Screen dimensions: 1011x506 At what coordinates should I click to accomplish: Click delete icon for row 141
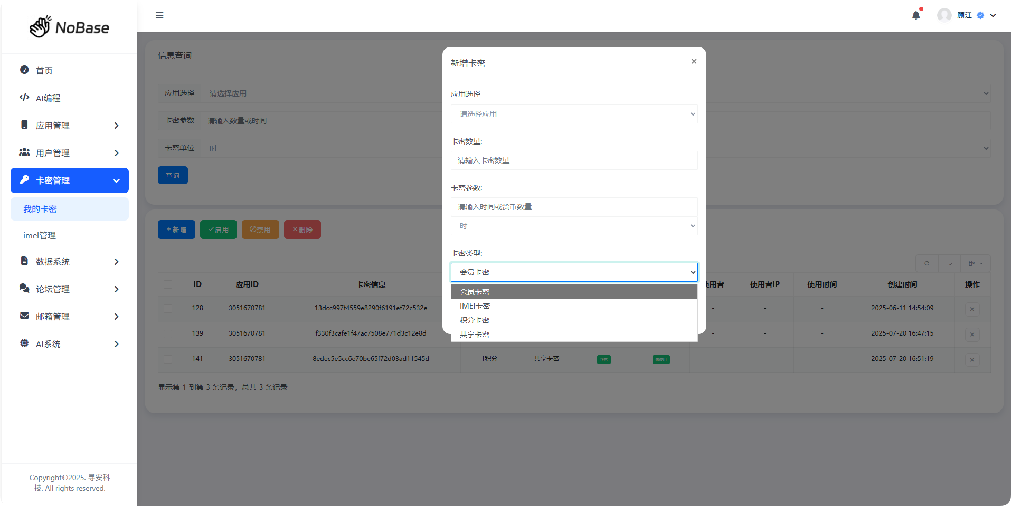pyautogui.click(x=972, y=360)
